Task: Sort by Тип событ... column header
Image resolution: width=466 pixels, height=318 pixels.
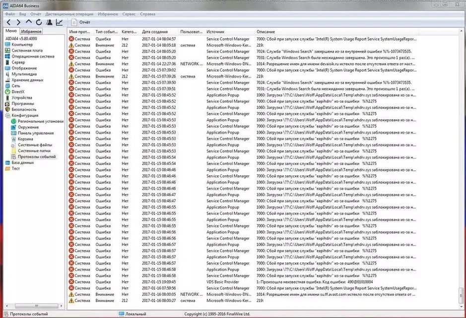Action: 106,32
